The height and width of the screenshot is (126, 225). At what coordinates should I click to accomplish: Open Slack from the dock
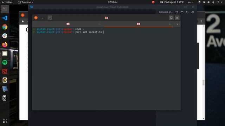[5, 36]
